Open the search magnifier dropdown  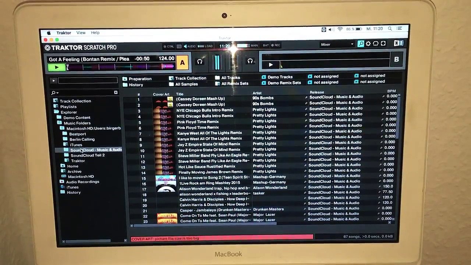54,93
